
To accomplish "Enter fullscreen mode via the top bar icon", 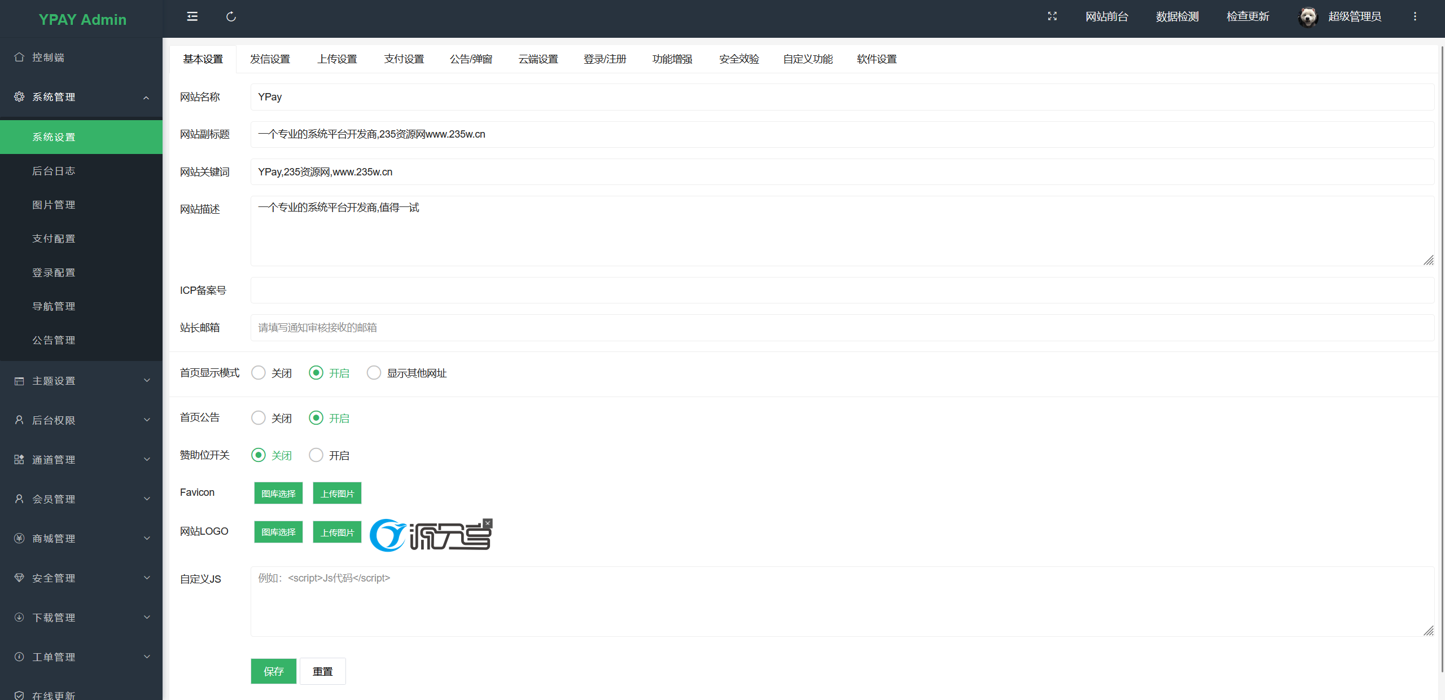I will [1052, 16].
